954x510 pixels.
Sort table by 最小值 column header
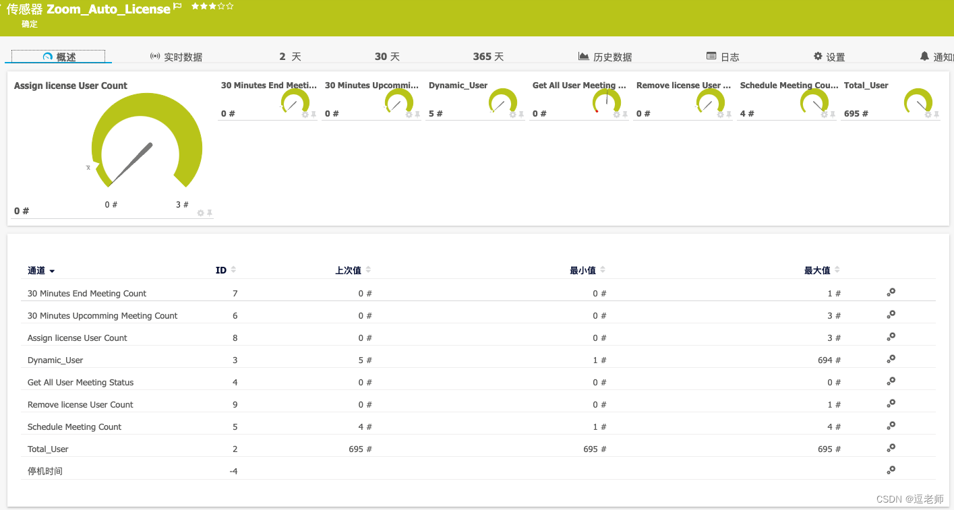pos(588,270)
